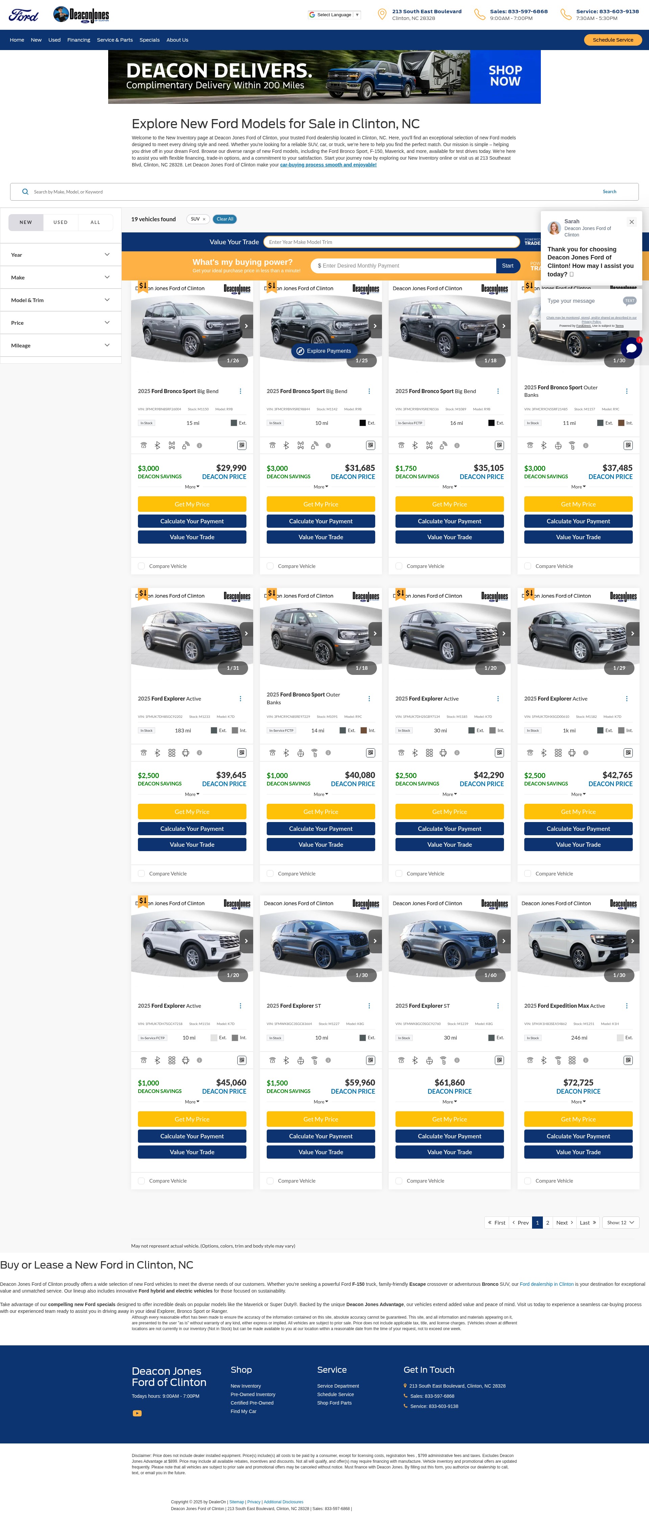The height and width of the screenshot is (1526, 649).
Task: Open the Show: 12 per-page dropdown
Action: click(621, 1223)
